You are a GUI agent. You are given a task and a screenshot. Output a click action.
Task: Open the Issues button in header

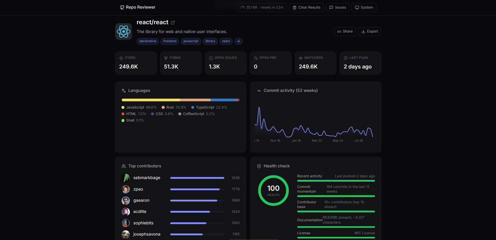point(338,8)
